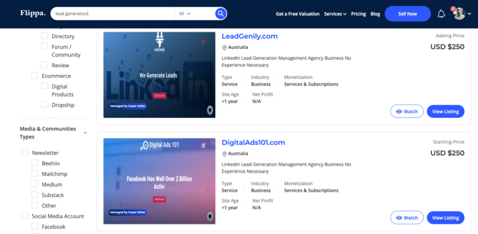The image size is (478, 234).
Task: Click the red ORDER NOW button in DigitalAds101 preview
Action: 159,199
